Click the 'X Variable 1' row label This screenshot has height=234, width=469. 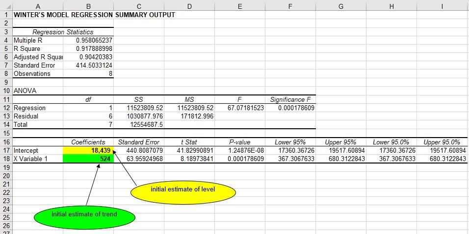[x=38, y=159]
